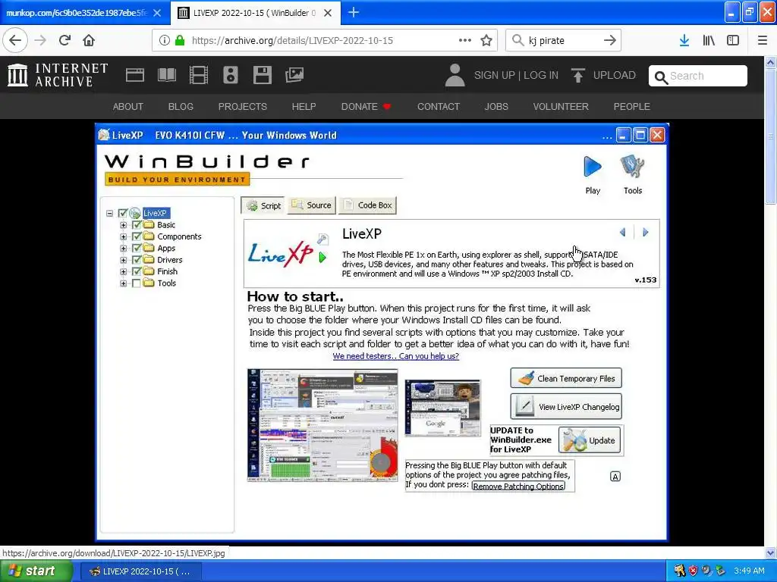Image resolution: width=777 pixels, height=582 pixels.
Task: Expand the Drivers folder node
Action: point(123,260)
